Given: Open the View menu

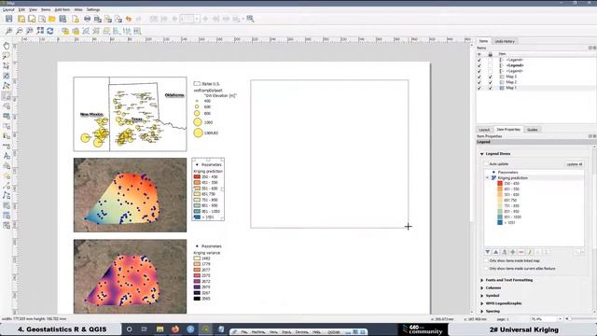Looking at the screenshot, I should pyautogui.click(x=34, y=9).
